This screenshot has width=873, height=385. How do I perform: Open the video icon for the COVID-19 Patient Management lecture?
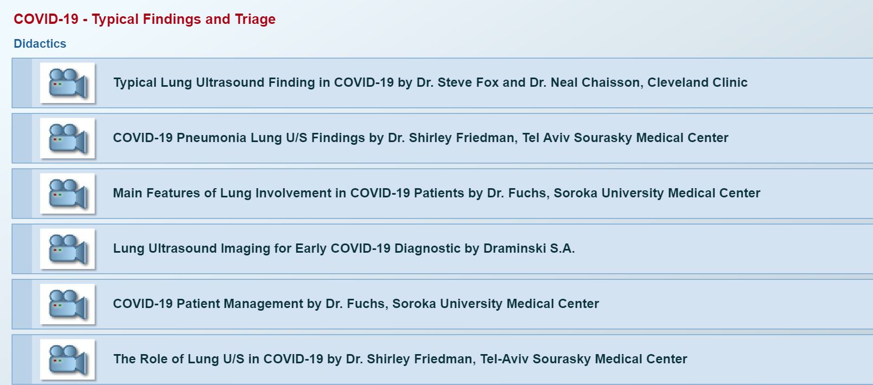pyautogui.click(x=68, y=304)
